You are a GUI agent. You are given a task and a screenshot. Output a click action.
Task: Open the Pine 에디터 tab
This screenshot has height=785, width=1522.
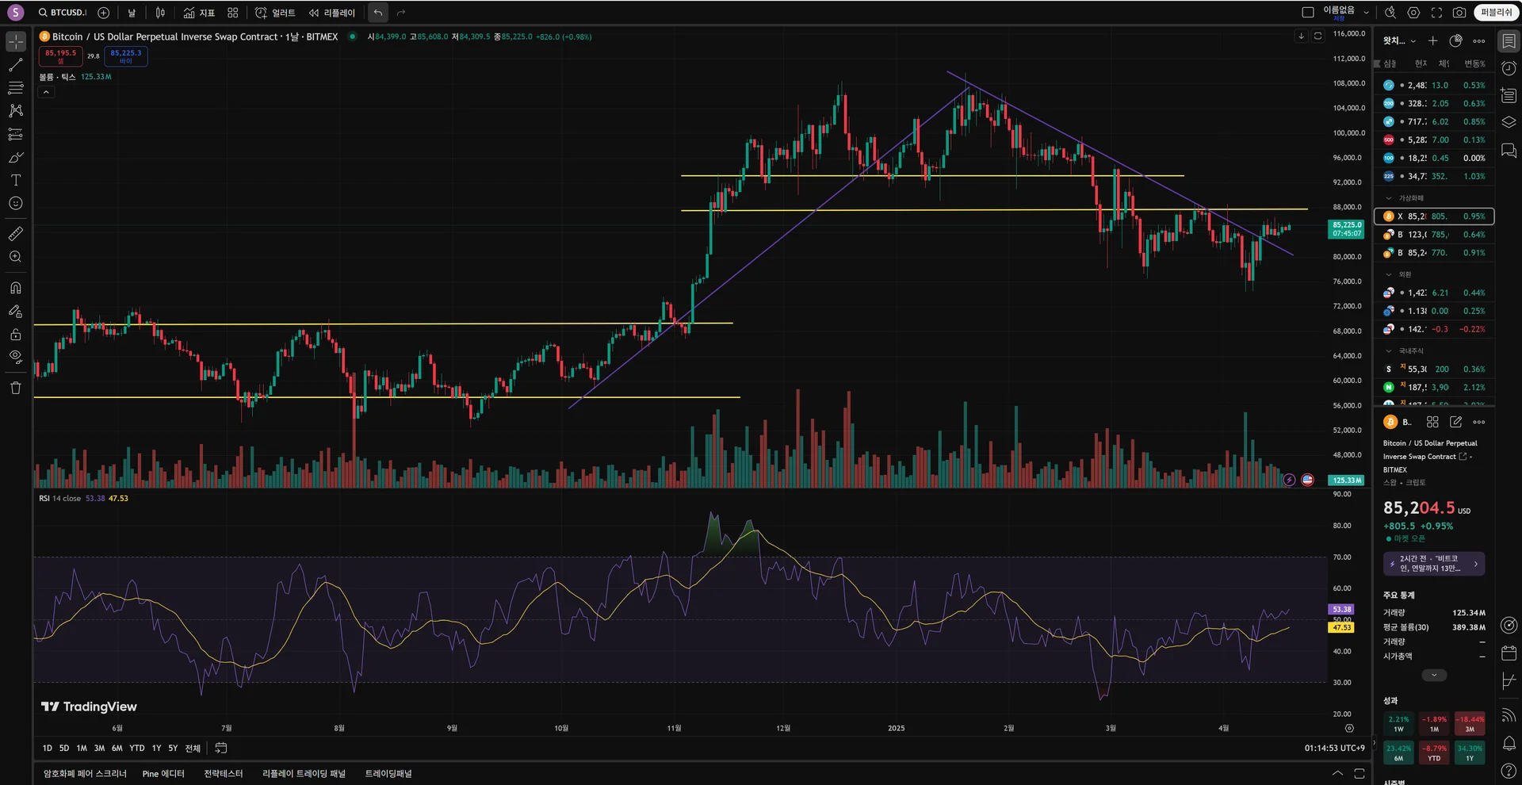click(163, 774)
